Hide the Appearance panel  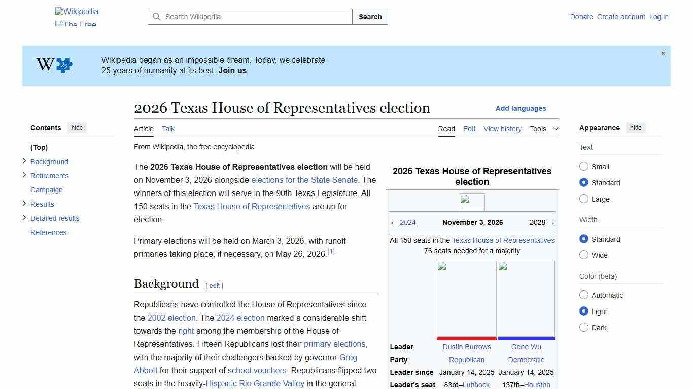click(636, 127)
